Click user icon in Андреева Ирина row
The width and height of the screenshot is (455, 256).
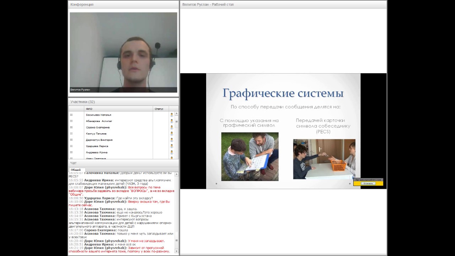[171, 152]
